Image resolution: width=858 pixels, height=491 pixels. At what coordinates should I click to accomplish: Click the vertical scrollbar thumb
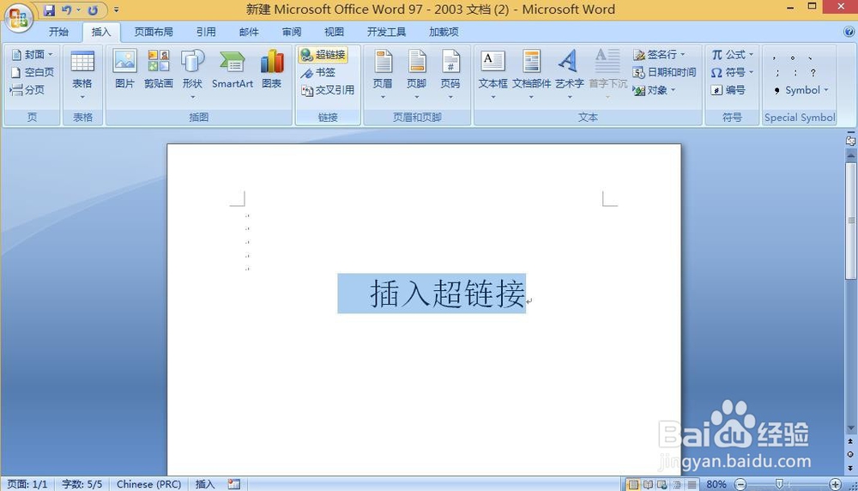[x=850, y=220]
